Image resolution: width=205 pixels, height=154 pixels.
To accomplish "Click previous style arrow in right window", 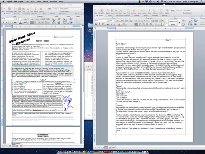I will (x=167, y=22).
